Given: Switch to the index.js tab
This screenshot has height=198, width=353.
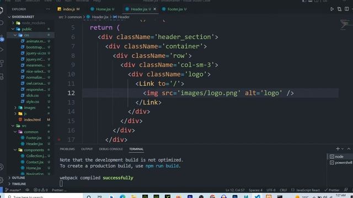Looking at the screenshot, I should tap(68, 9).
